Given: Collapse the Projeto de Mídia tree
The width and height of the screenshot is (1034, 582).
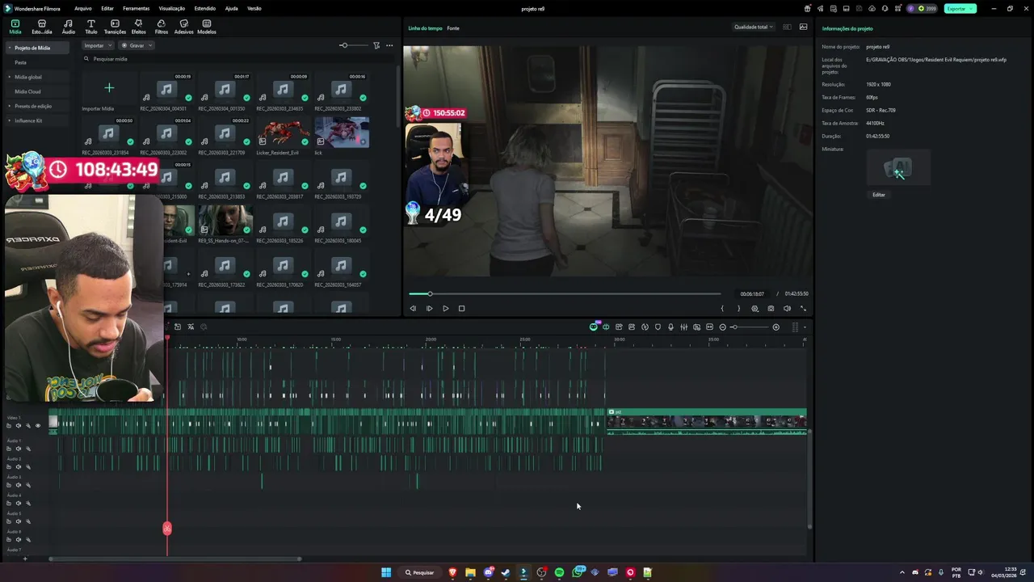Looking at the screenshot, I should coord(10,48).
